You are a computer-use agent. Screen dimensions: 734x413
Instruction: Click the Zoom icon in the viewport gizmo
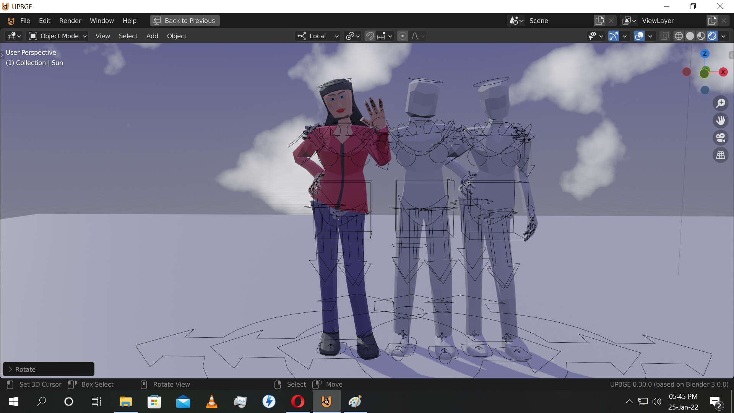click(721, 103)
